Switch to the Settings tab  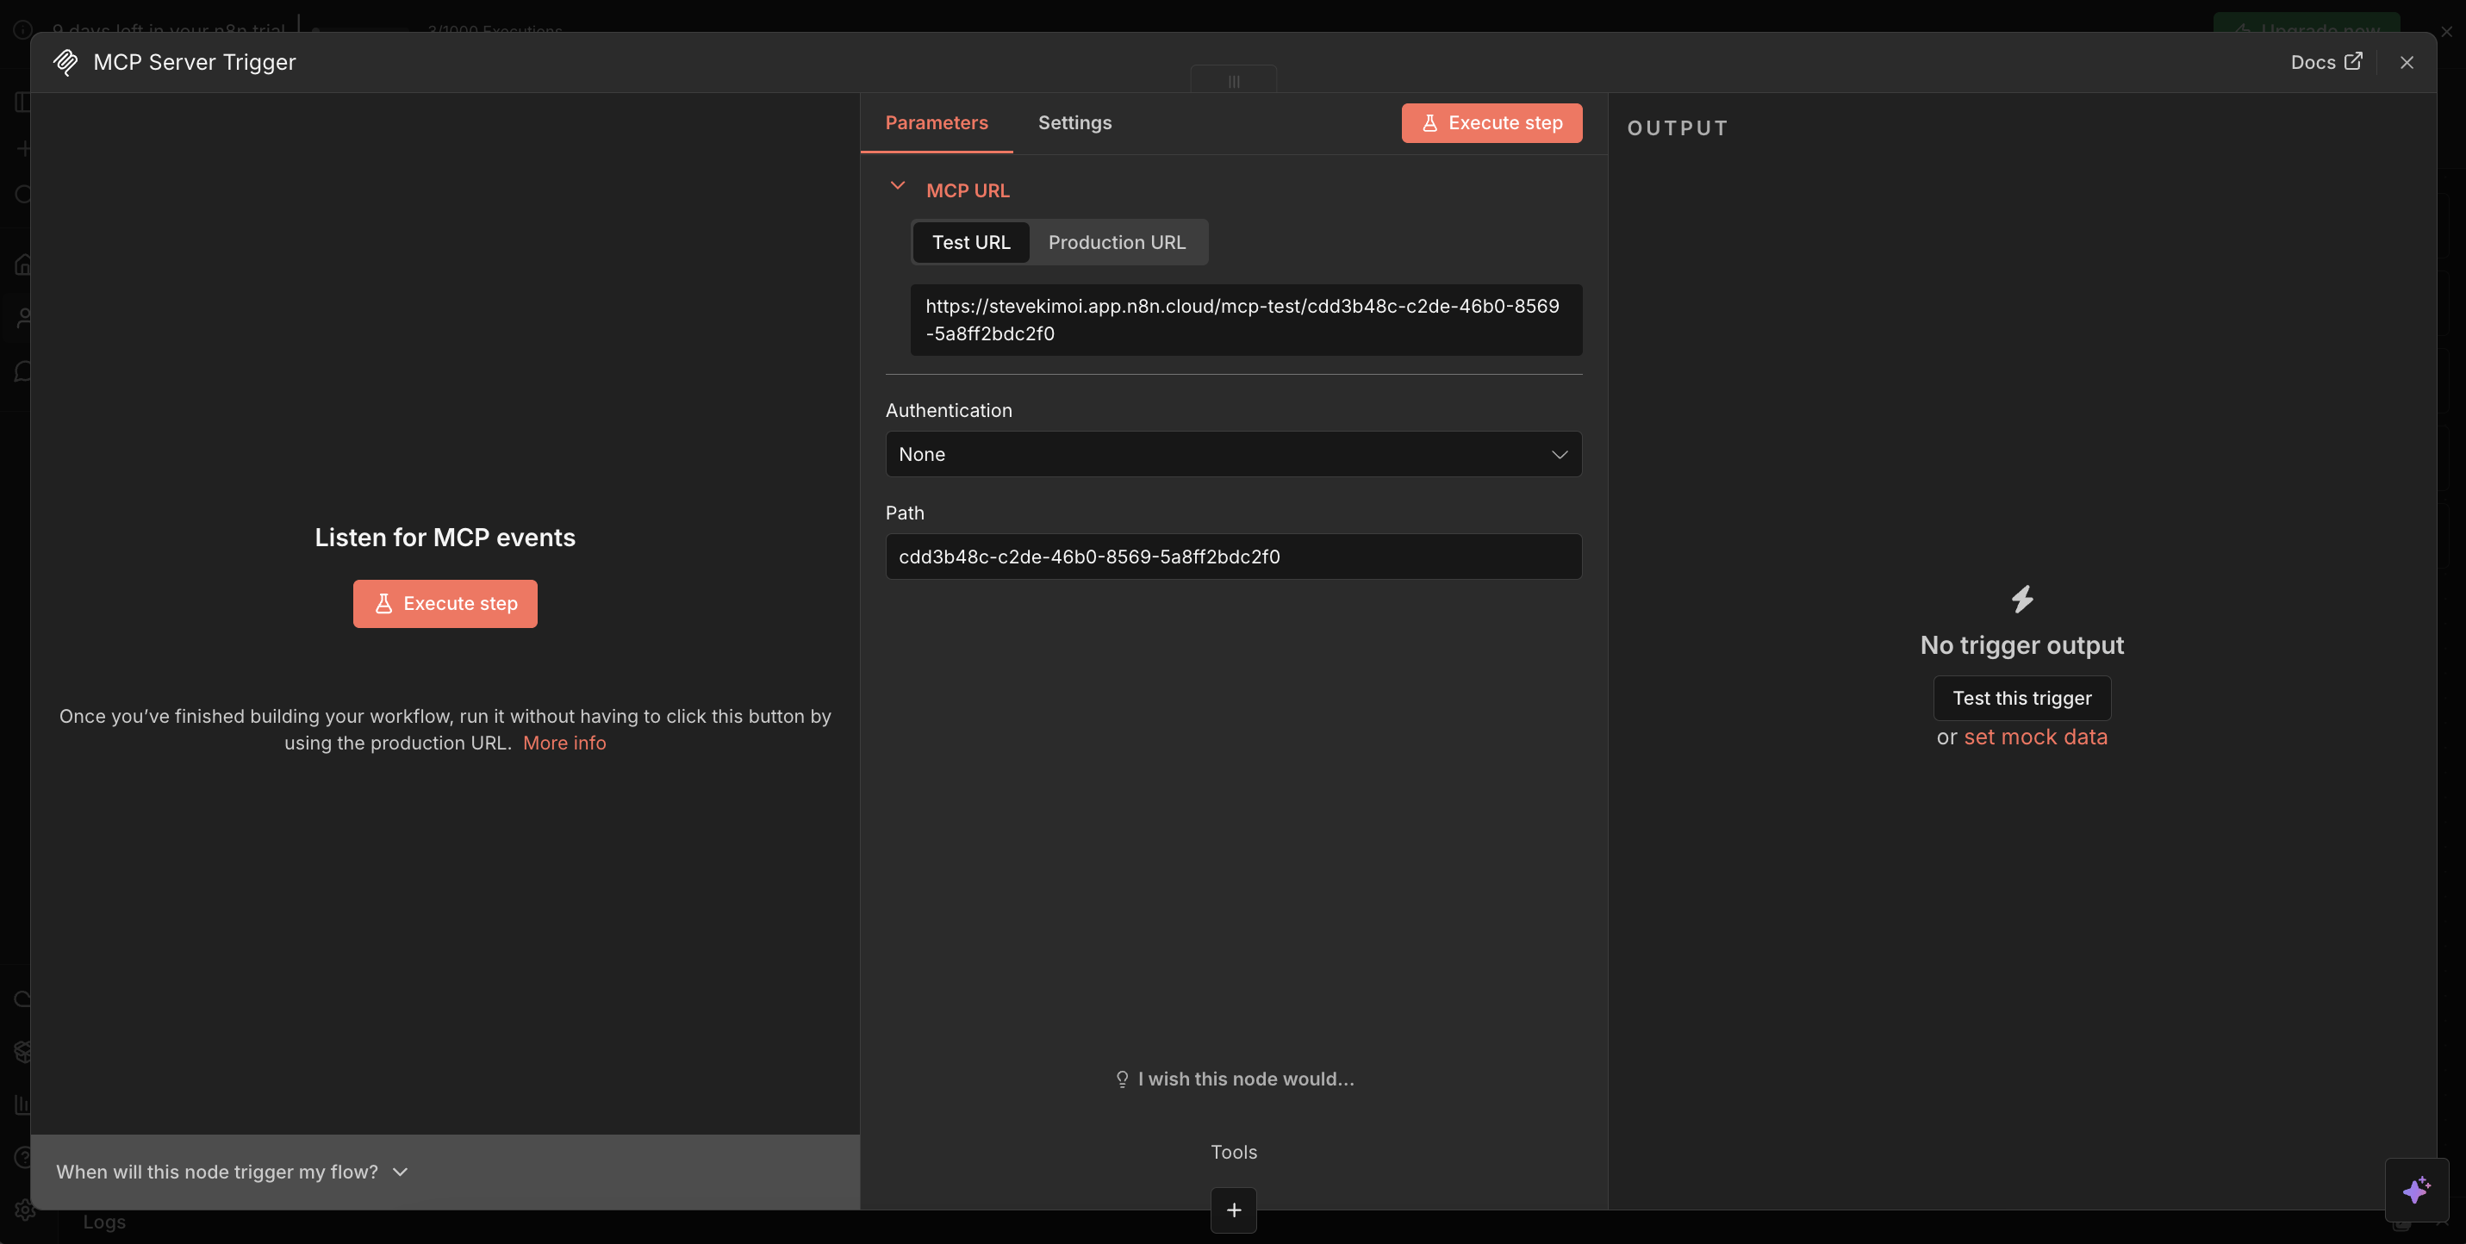click(1074, 122)
